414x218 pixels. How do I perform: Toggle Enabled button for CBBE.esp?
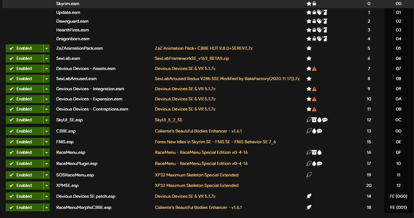(x=24, y=131)
